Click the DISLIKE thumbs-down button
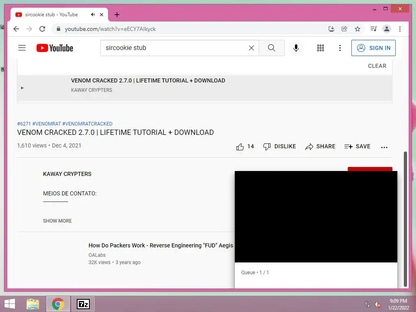 pos(279,146)
